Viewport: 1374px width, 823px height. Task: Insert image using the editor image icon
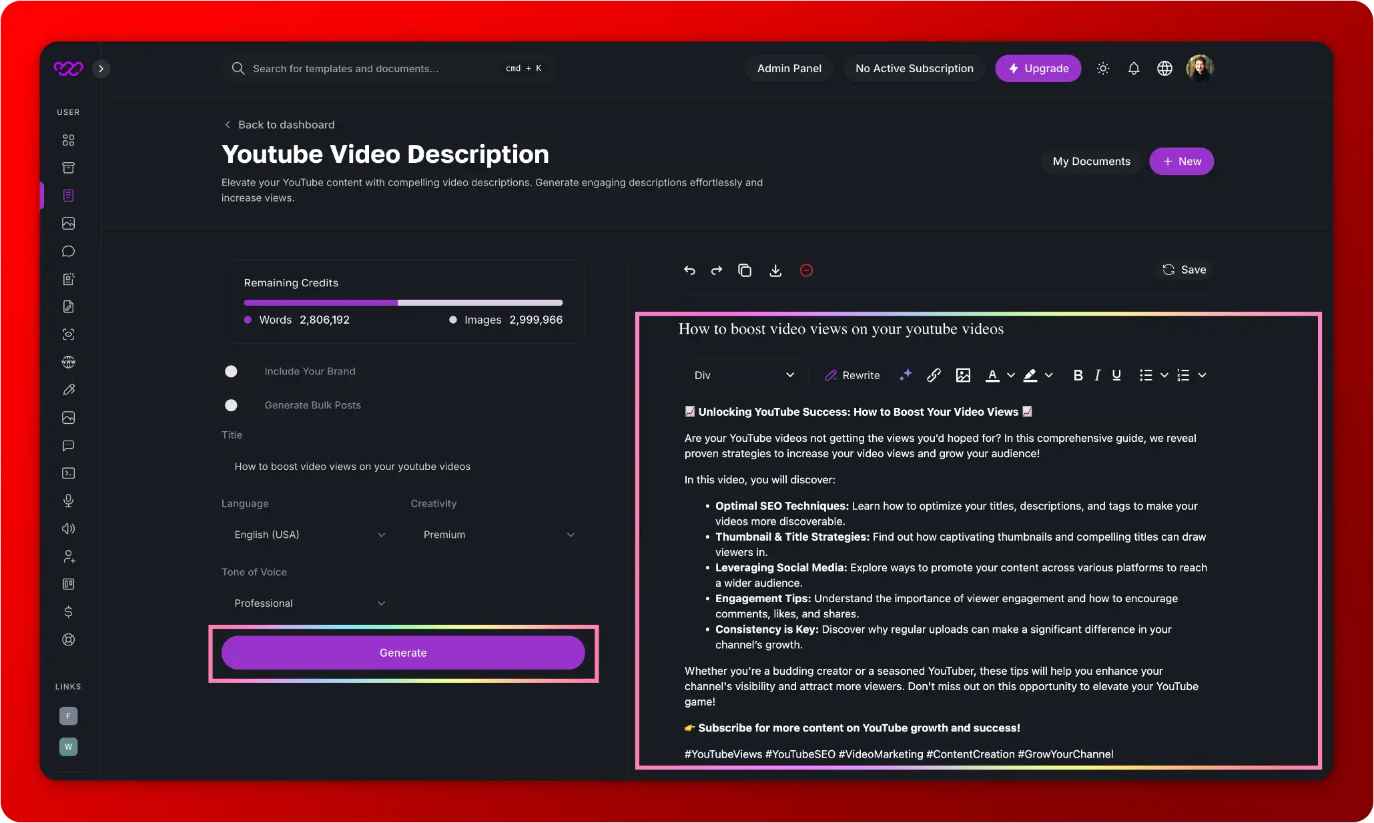[x=963, y=375]
